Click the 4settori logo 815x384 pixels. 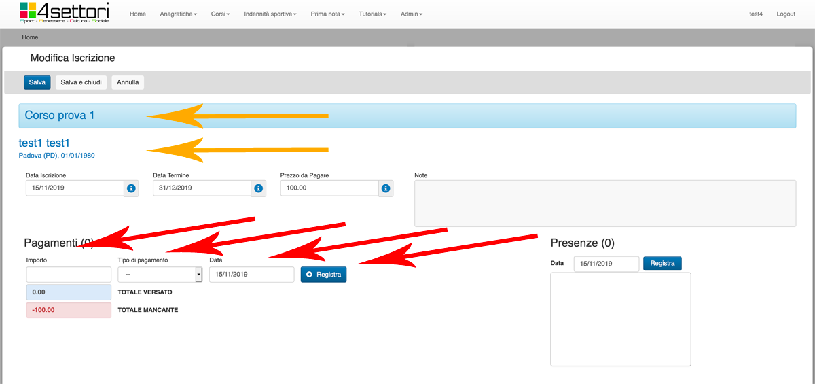point(65,12)
